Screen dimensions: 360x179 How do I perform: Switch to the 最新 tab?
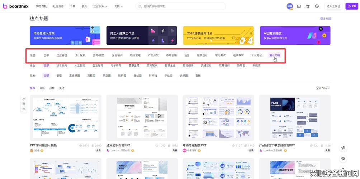pyautogui.click(x=42, y=88)
